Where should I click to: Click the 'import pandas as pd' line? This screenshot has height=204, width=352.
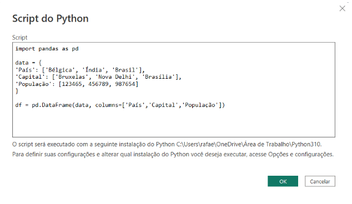tap(47, 49)
